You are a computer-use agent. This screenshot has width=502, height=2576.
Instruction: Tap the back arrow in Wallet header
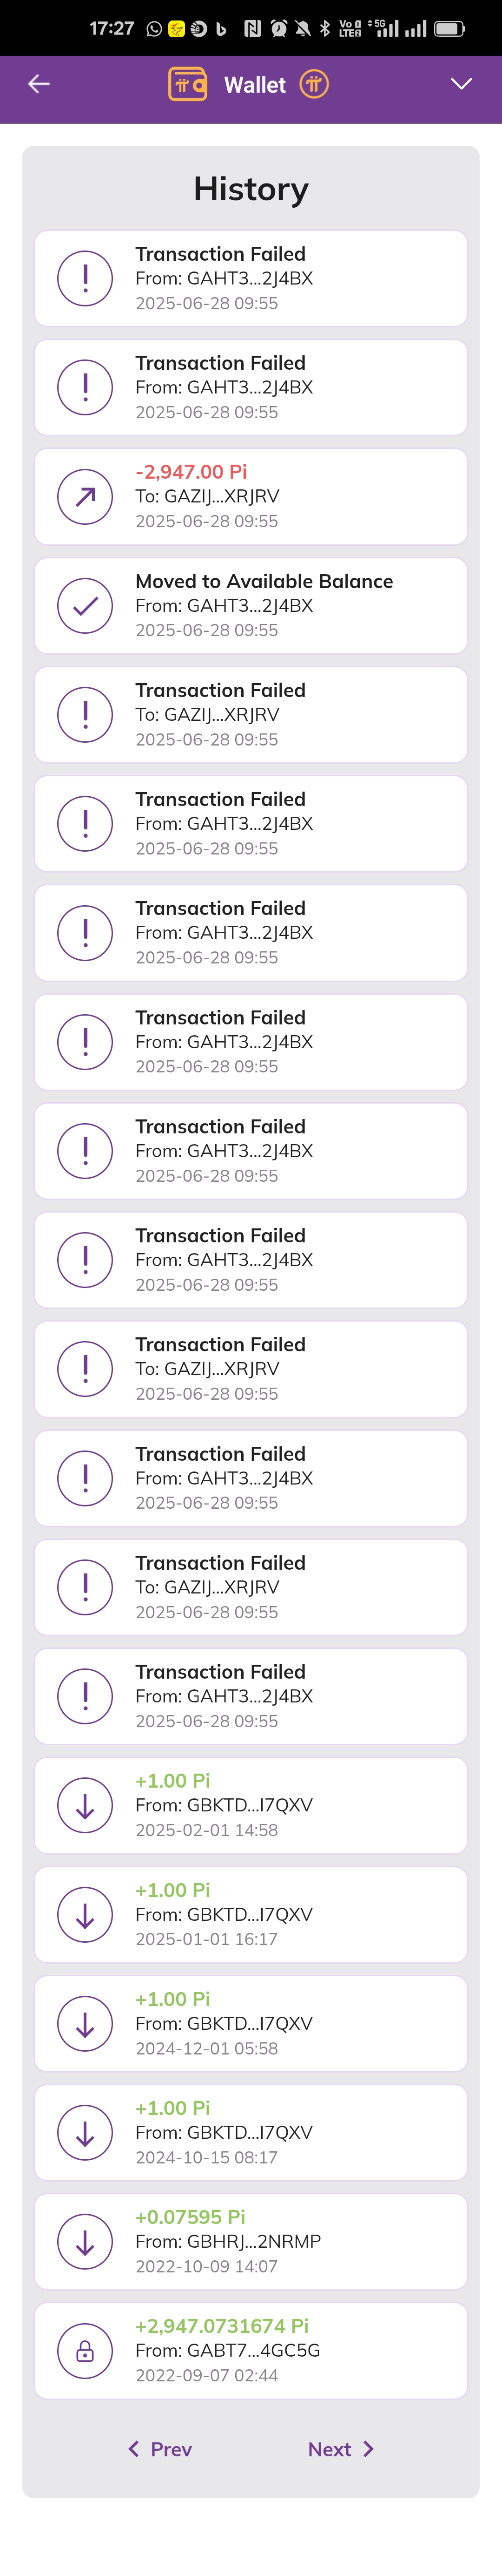tap(39, 84)
